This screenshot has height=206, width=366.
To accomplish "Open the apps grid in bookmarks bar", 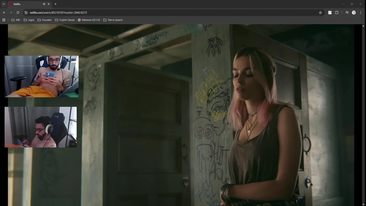I will (x=4, y=20).
